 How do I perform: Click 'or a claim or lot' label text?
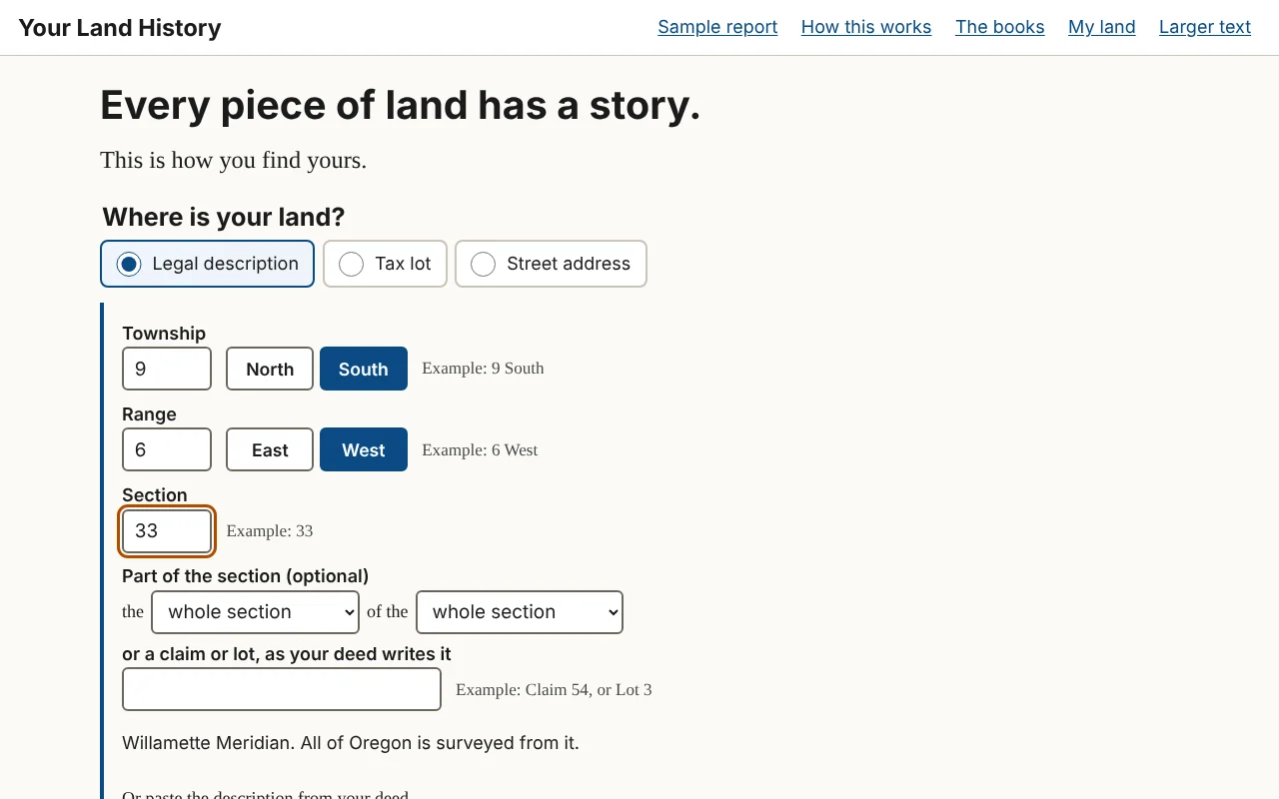pos(287,654)
